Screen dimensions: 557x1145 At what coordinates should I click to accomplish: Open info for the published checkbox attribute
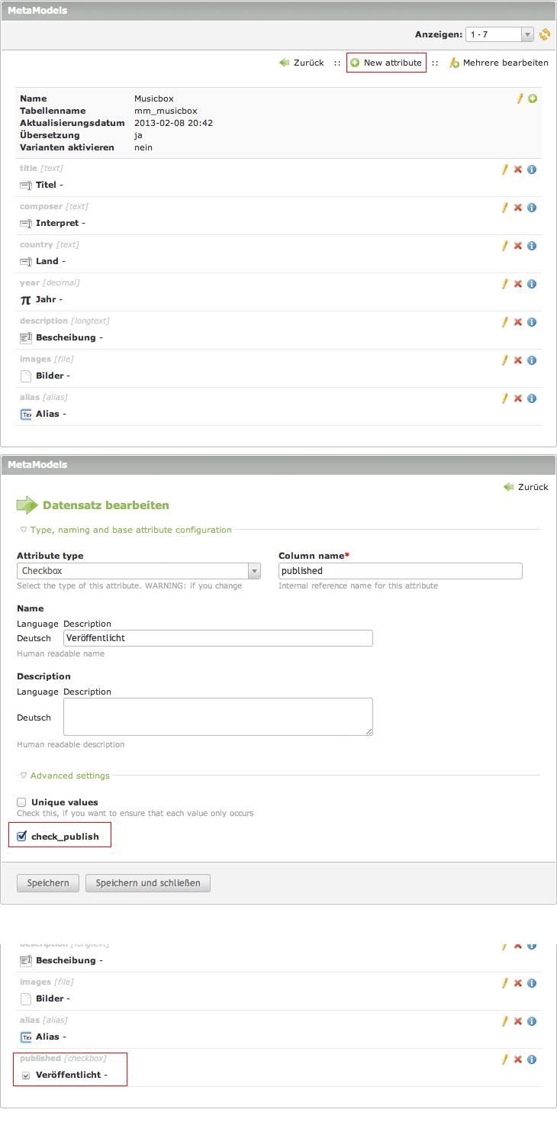(532, 1060)
